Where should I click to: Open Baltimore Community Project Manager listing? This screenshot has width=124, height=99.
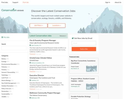(x=45, y=93)
